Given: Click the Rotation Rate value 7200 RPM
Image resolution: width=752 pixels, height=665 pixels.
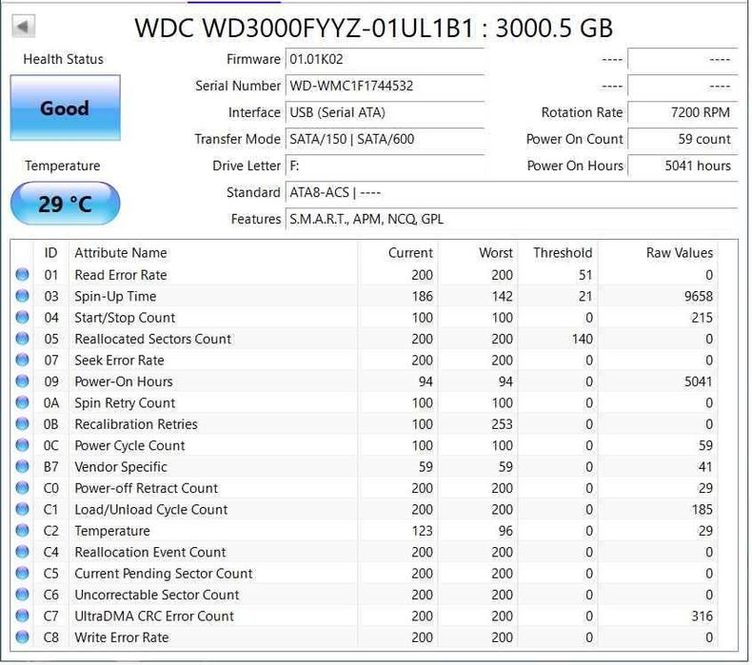Looking at the screenshot, I should click(x=683, y=112).
